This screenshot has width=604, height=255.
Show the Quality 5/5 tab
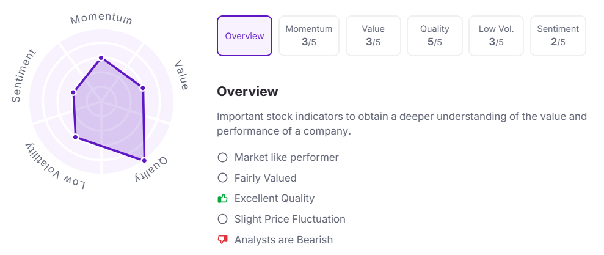point(435,36)
